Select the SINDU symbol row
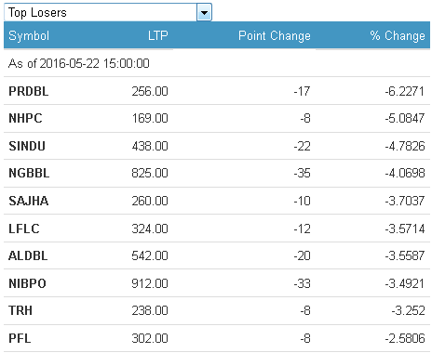Viewport: 432px width, 353px height. [x=217, y=146]
